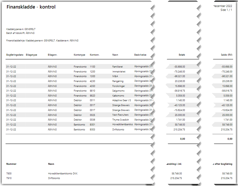Select the page indicator "Side 1 / 1"

click(226, 10)
